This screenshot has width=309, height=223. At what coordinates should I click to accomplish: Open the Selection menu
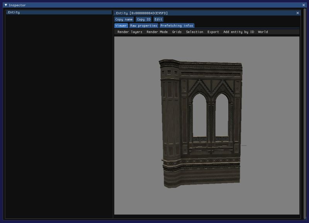[x=195, y=32]
